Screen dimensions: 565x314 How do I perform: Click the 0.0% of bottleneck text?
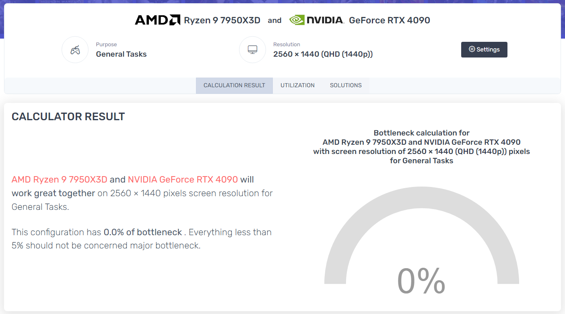tap(143, 232)
